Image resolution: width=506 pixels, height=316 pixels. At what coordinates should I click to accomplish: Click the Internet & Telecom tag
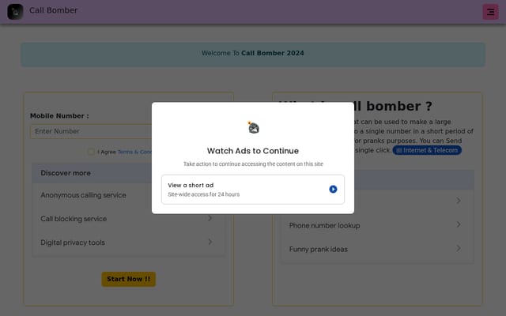427,150
